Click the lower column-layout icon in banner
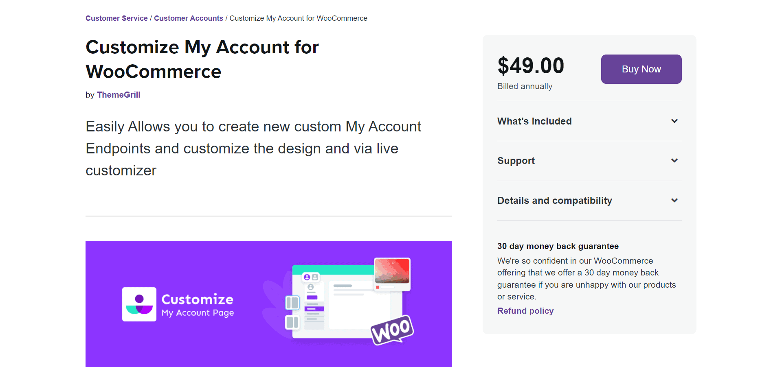The image size is (782, 367). click(292, 323)
